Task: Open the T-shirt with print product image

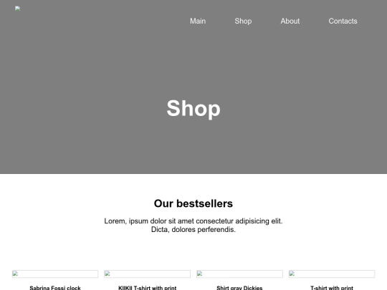Action: click(x=332, y=274)
